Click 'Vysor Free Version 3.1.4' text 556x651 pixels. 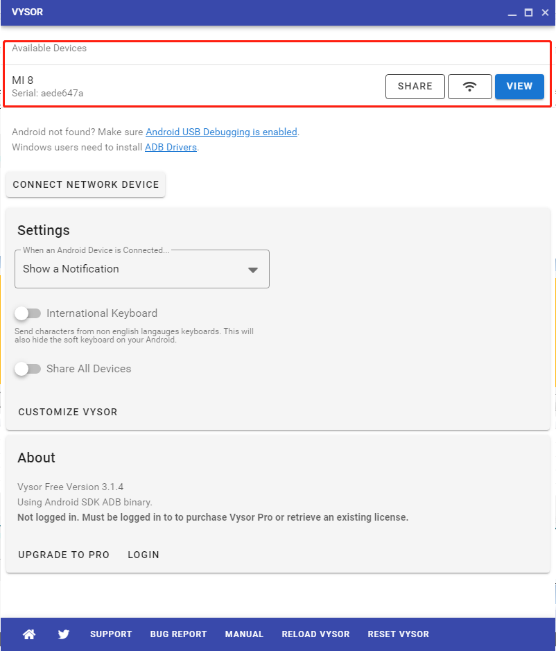70,487
